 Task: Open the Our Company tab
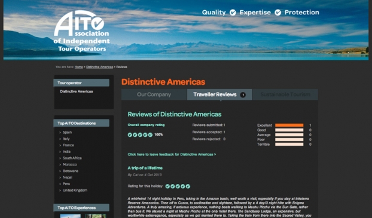click(154, 94)
